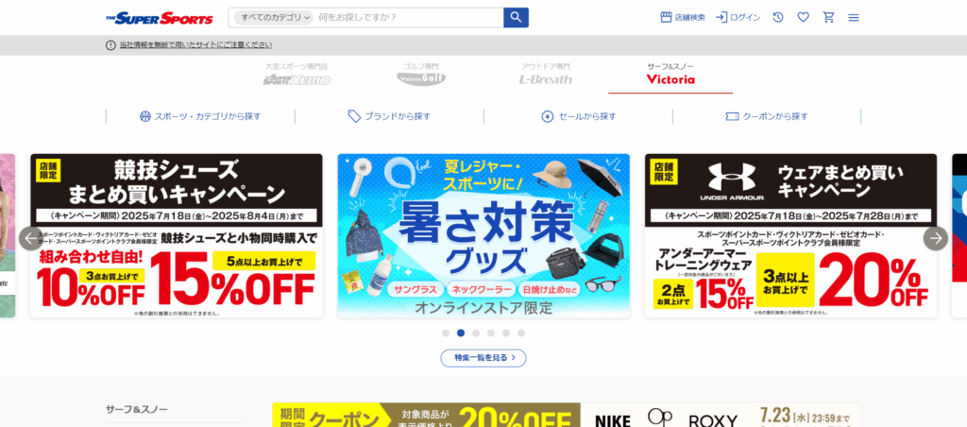Select the last carousel indicator dot
Screen dimensions: 967x427
click(x=521, y=333)
